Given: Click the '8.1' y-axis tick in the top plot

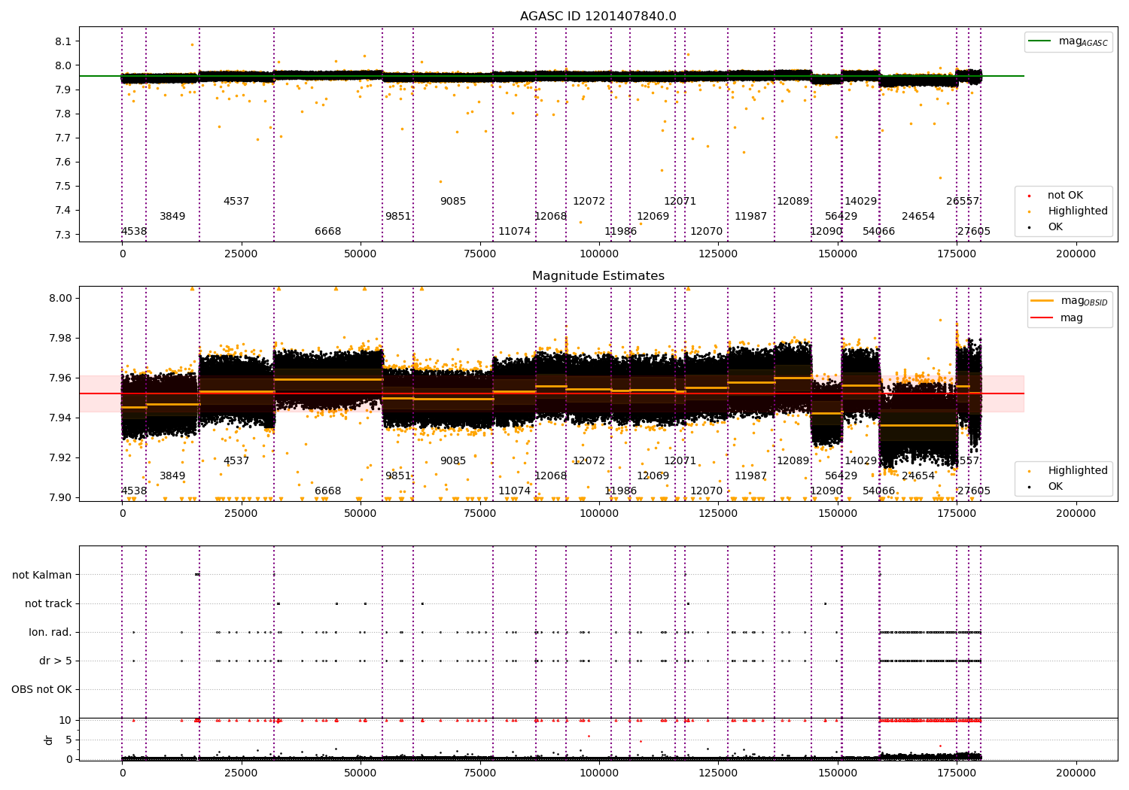Looking at the screenshot, I should pyautogui.click(x=63, y=41).
